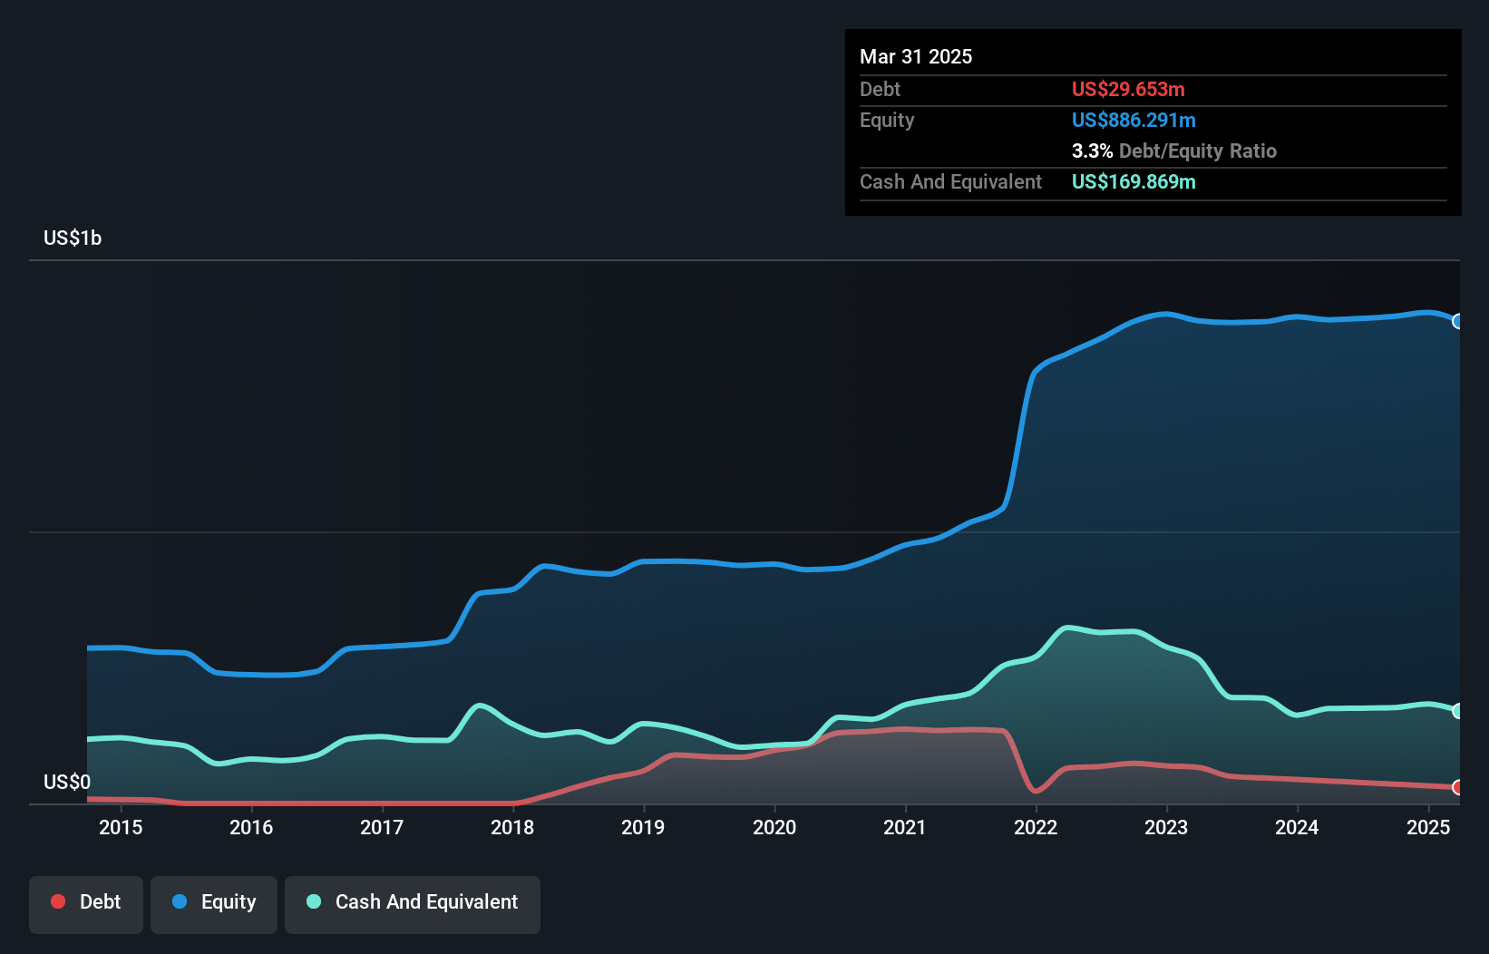
Task: Click the Equity value US$886.291m in tooltip
Action: (x=1134, y=120)
